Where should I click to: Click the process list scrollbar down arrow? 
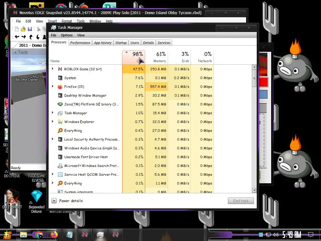click(254, 190)
